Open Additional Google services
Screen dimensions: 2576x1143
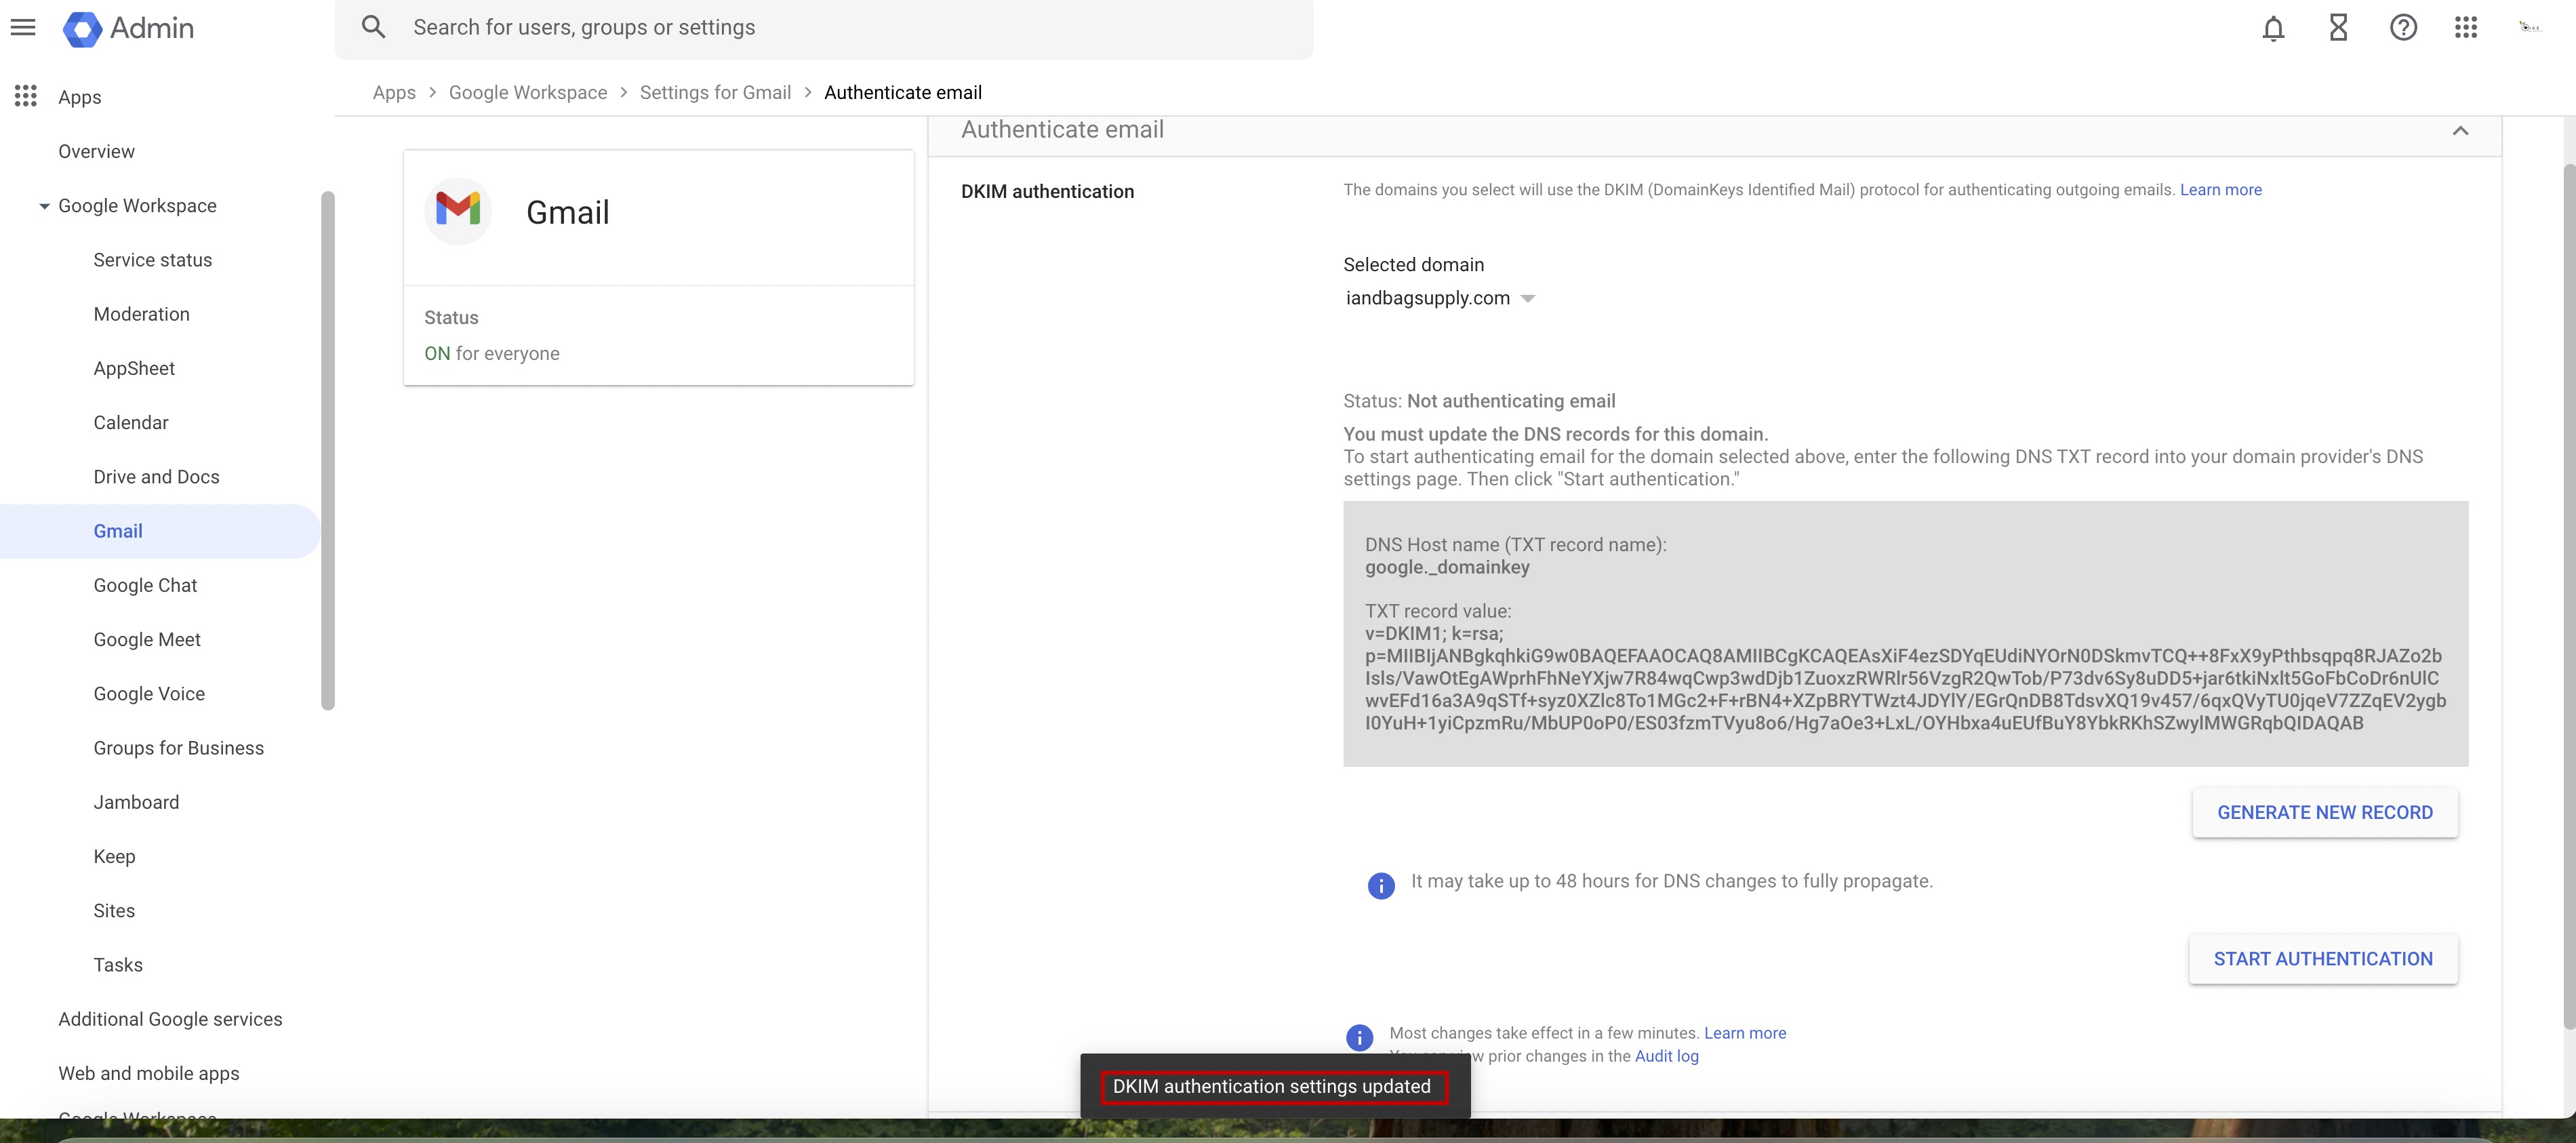tap(170, 1019)
